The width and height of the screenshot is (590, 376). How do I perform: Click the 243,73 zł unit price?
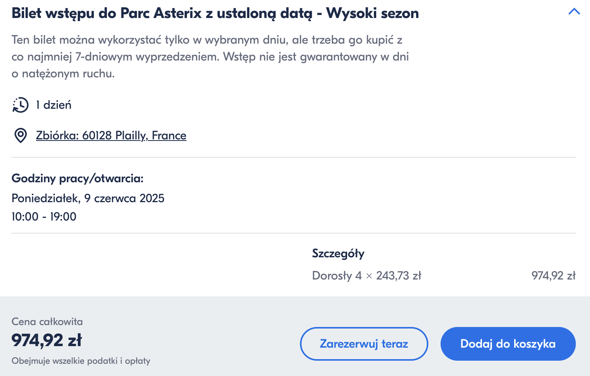pos(398,276)
